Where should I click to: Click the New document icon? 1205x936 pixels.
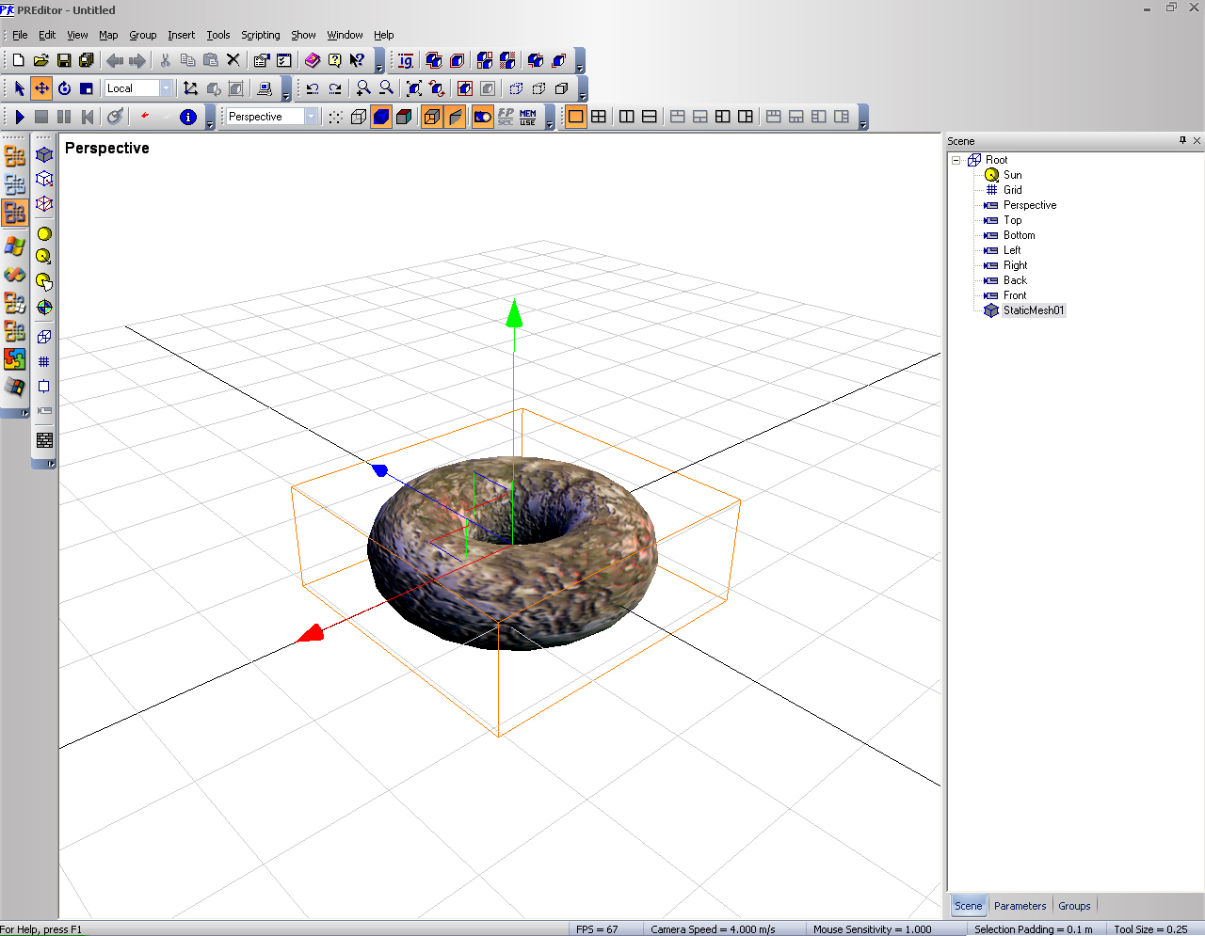(x=18, y=60)
